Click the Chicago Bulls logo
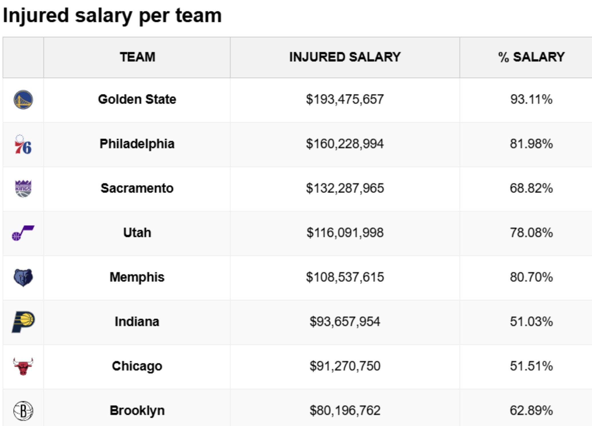This screenshot has width=592, height=426. pyautogui.click(x=23, y=366)
